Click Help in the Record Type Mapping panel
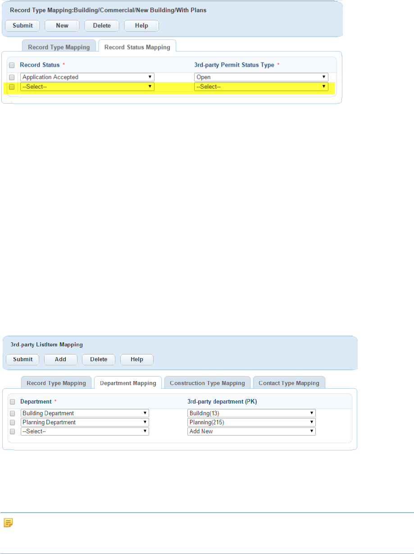 (x=141, y=26)
